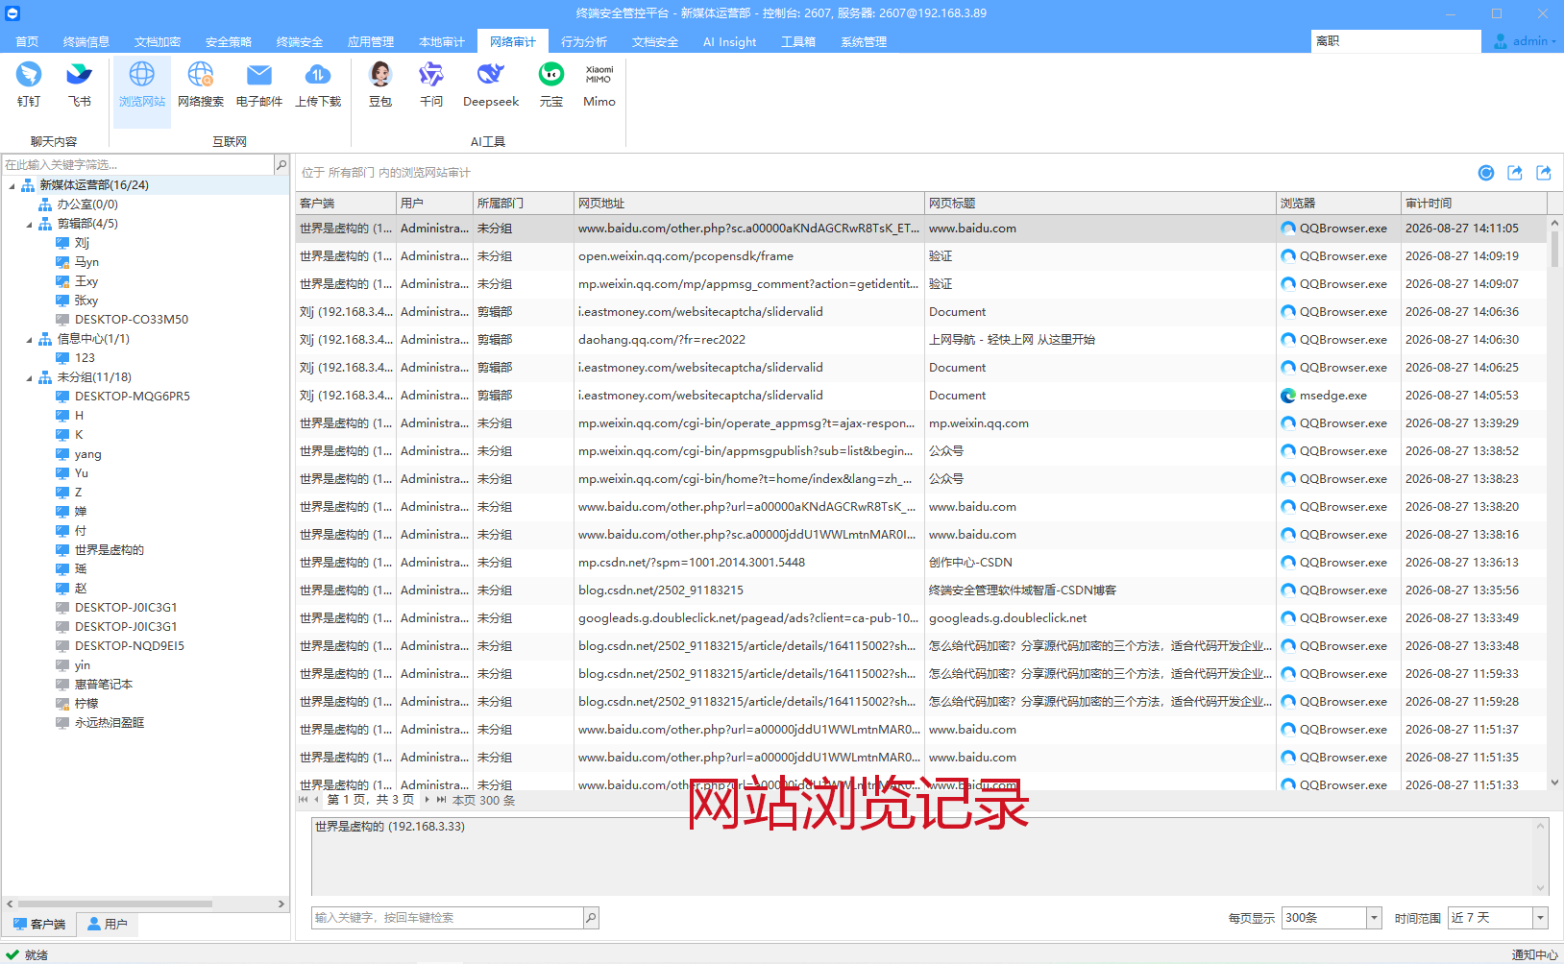The height and width of the screenshot is (964, 1564).
Task: Click the first export icon beside refresh
Action: pyautogui.click(x=1515, y=173)
